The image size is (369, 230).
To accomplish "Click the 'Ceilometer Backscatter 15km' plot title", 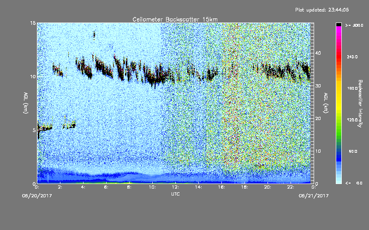I will click(175, 19).
